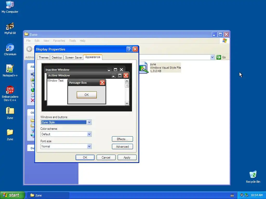Open the View menu in Zune window
The height and width of the screenshot is (199, 266).
(x=46, y=41)
